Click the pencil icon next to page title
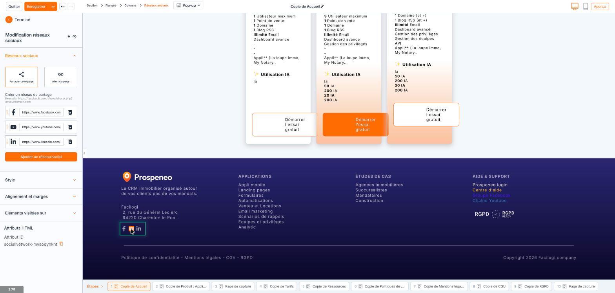Screen dimensions: 615x293 click(x=322, y=6)
